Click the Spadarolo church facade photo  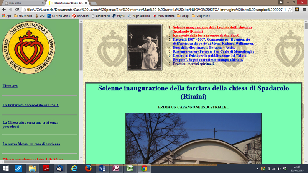pos(193,138)
